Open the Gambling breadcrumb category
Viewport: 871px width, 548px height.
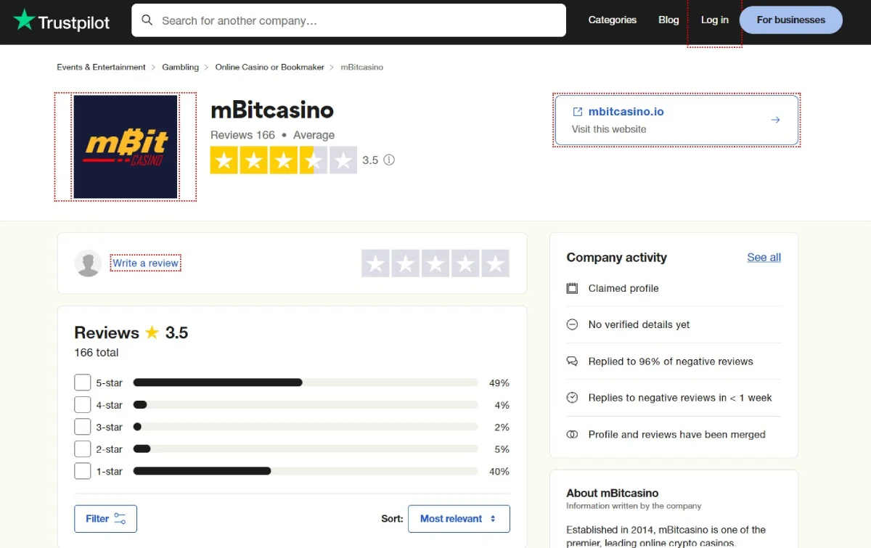tap(180, 67)
